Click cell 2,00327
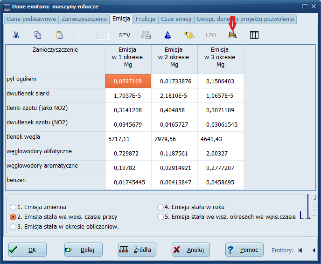 (221, 154)
